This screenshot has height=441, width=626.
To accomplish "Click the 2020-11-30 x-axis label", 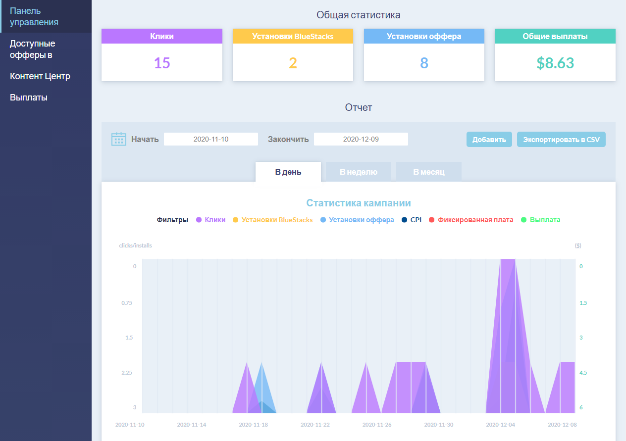I will tap(439, 425).
